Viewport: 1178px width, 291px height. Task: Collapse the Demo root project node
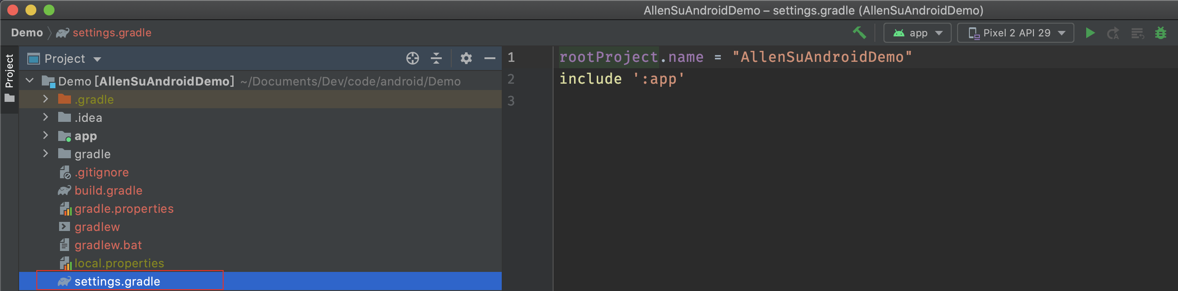pyautogui.click(x=30, y=81)
